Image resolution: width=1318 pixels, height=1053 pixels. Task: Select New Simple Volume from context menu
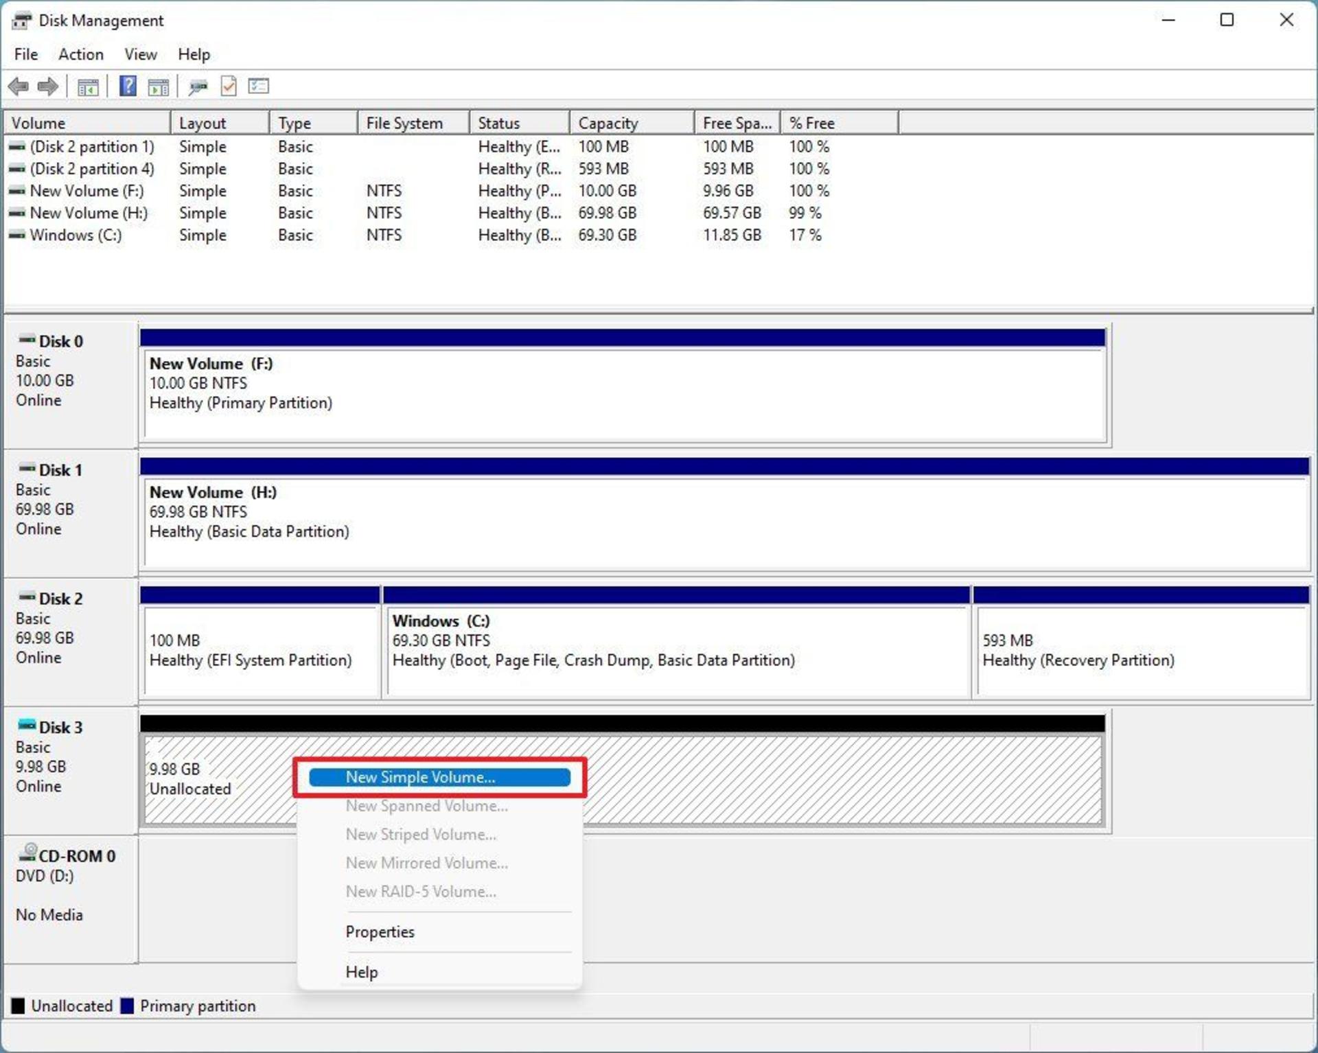click(439, 777)
